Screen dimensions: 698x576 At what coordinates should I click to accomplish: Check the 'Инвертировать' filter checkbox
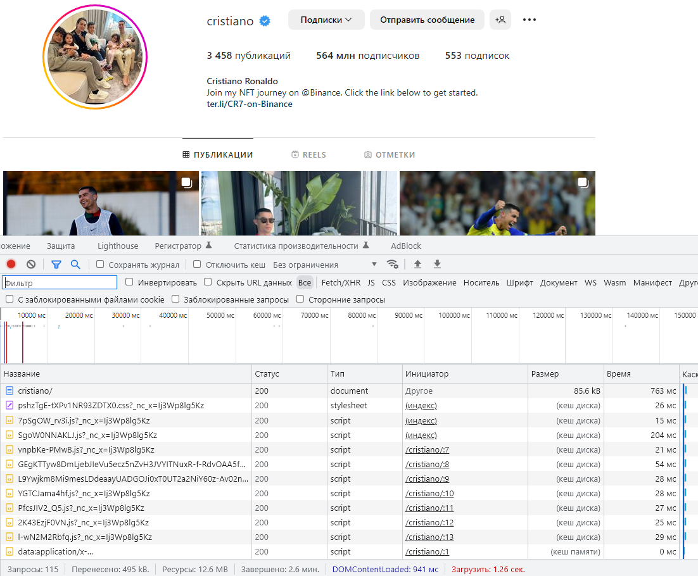(x=129, y=282)
